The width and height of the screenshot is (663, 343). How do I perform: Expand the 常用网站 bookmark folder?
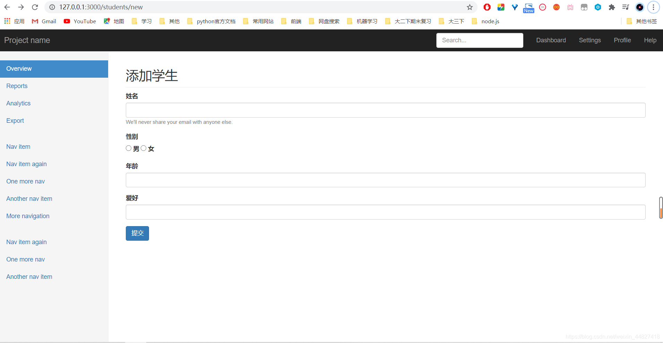pos(258,21)
